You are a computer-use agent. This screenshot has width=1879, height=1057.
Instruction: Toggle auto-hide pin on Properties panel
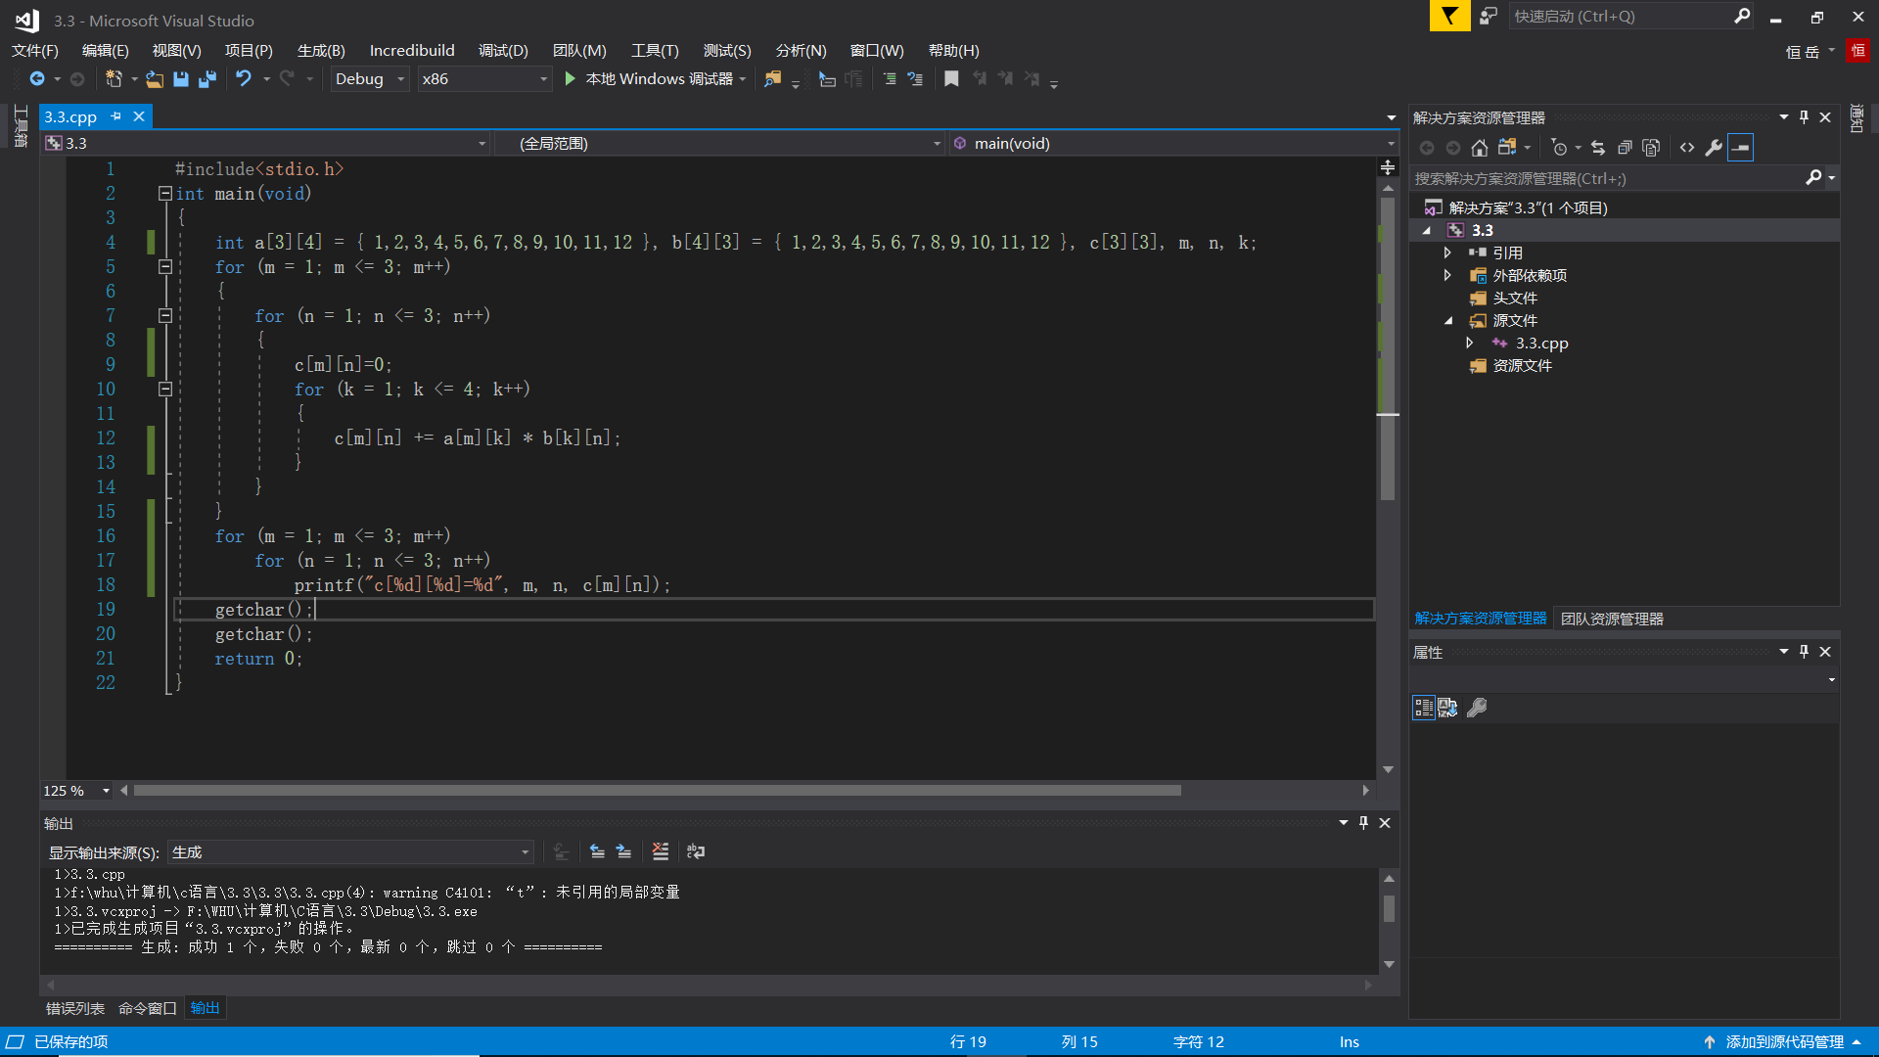[x=1805, y=651]
